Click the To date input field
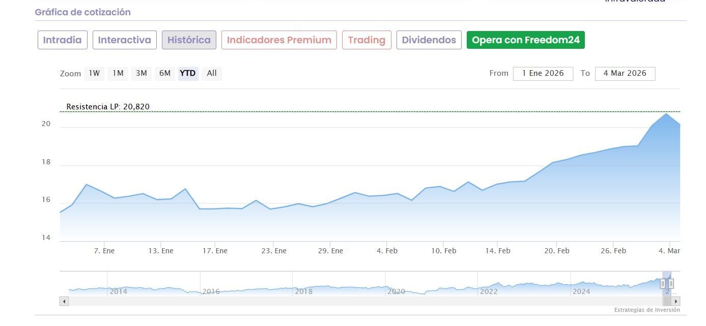This screenshot has width=706, height=326. [x=625, y=73]
